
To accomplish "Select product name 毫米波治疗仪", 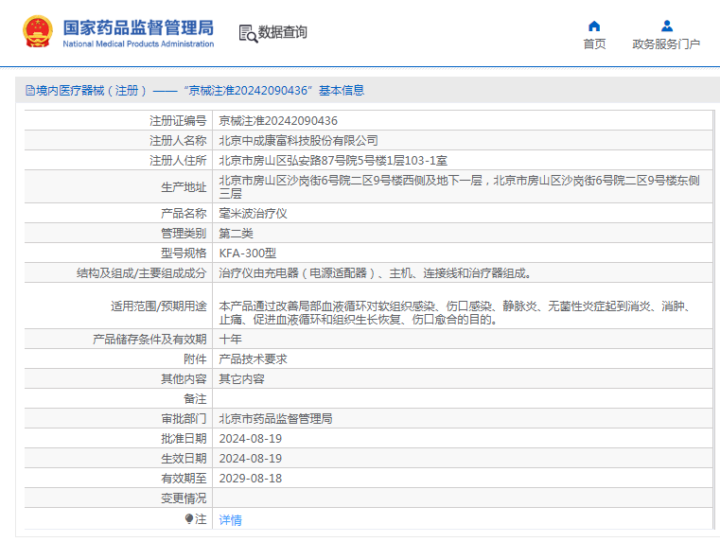I will coord(253,214).
